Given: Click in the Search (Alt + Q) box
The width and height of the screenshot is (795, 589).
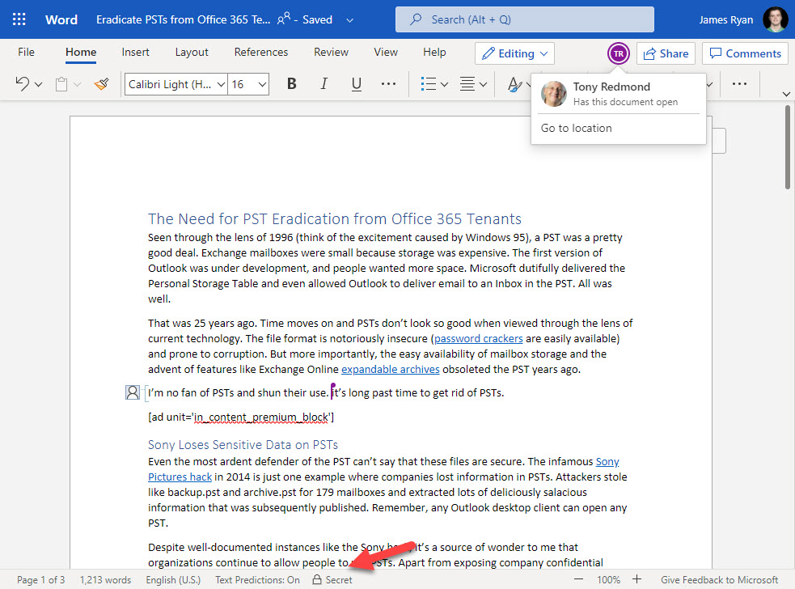Looking at the screenshot, I should pyautogui.click(x=525, y=19).
